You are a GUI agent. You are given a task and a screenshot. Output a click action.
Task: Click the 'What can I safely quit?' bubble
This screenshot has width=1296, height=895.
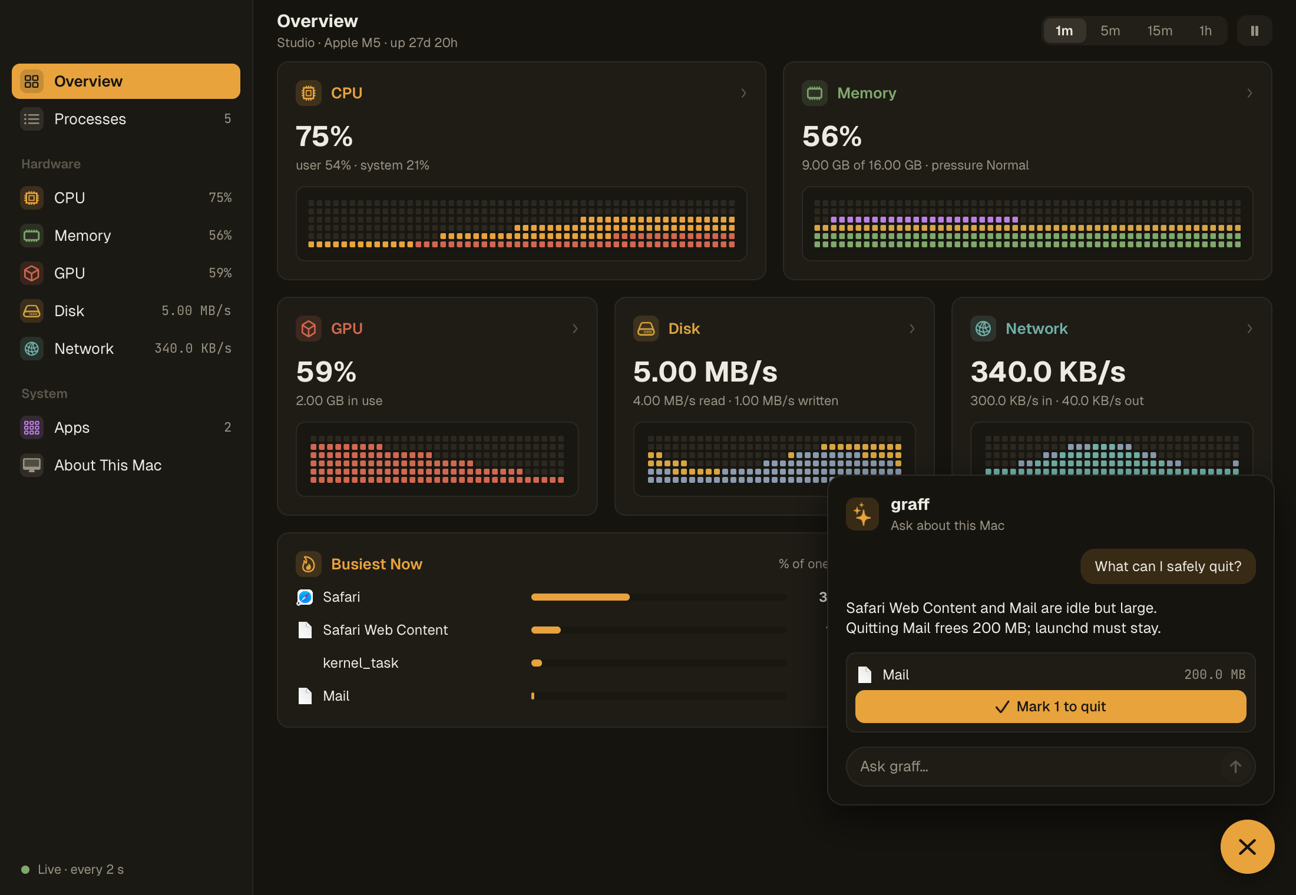click(x=1168, y=566)
